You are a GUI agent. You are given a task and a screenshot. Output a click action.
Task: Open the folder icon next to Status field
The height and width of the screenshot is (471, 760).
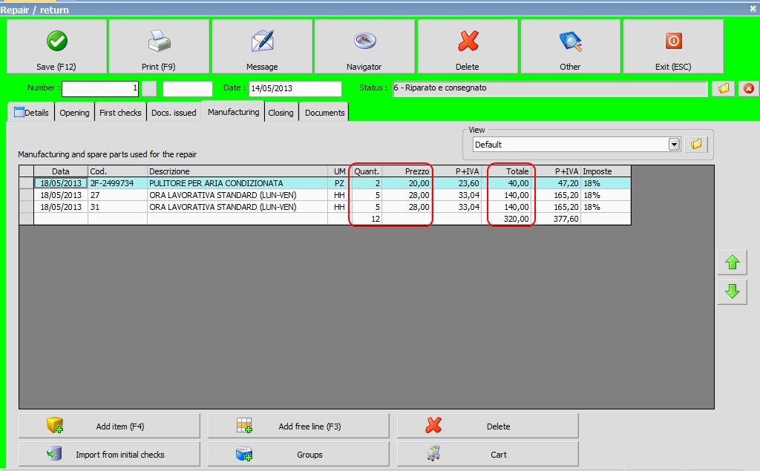point(723,89)
